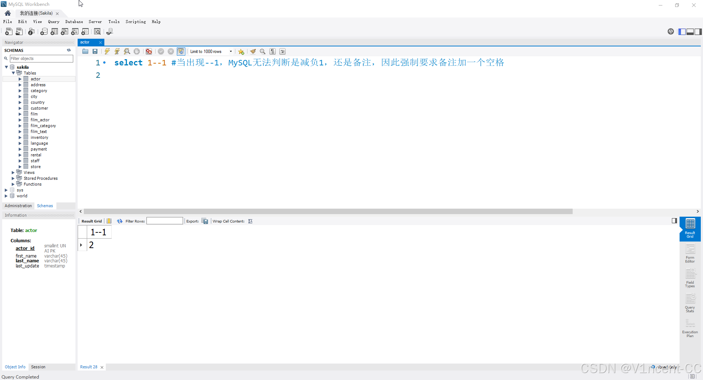The image size is (703, 380).
Task: Create a new function icon
Action: tap(85, 32)
